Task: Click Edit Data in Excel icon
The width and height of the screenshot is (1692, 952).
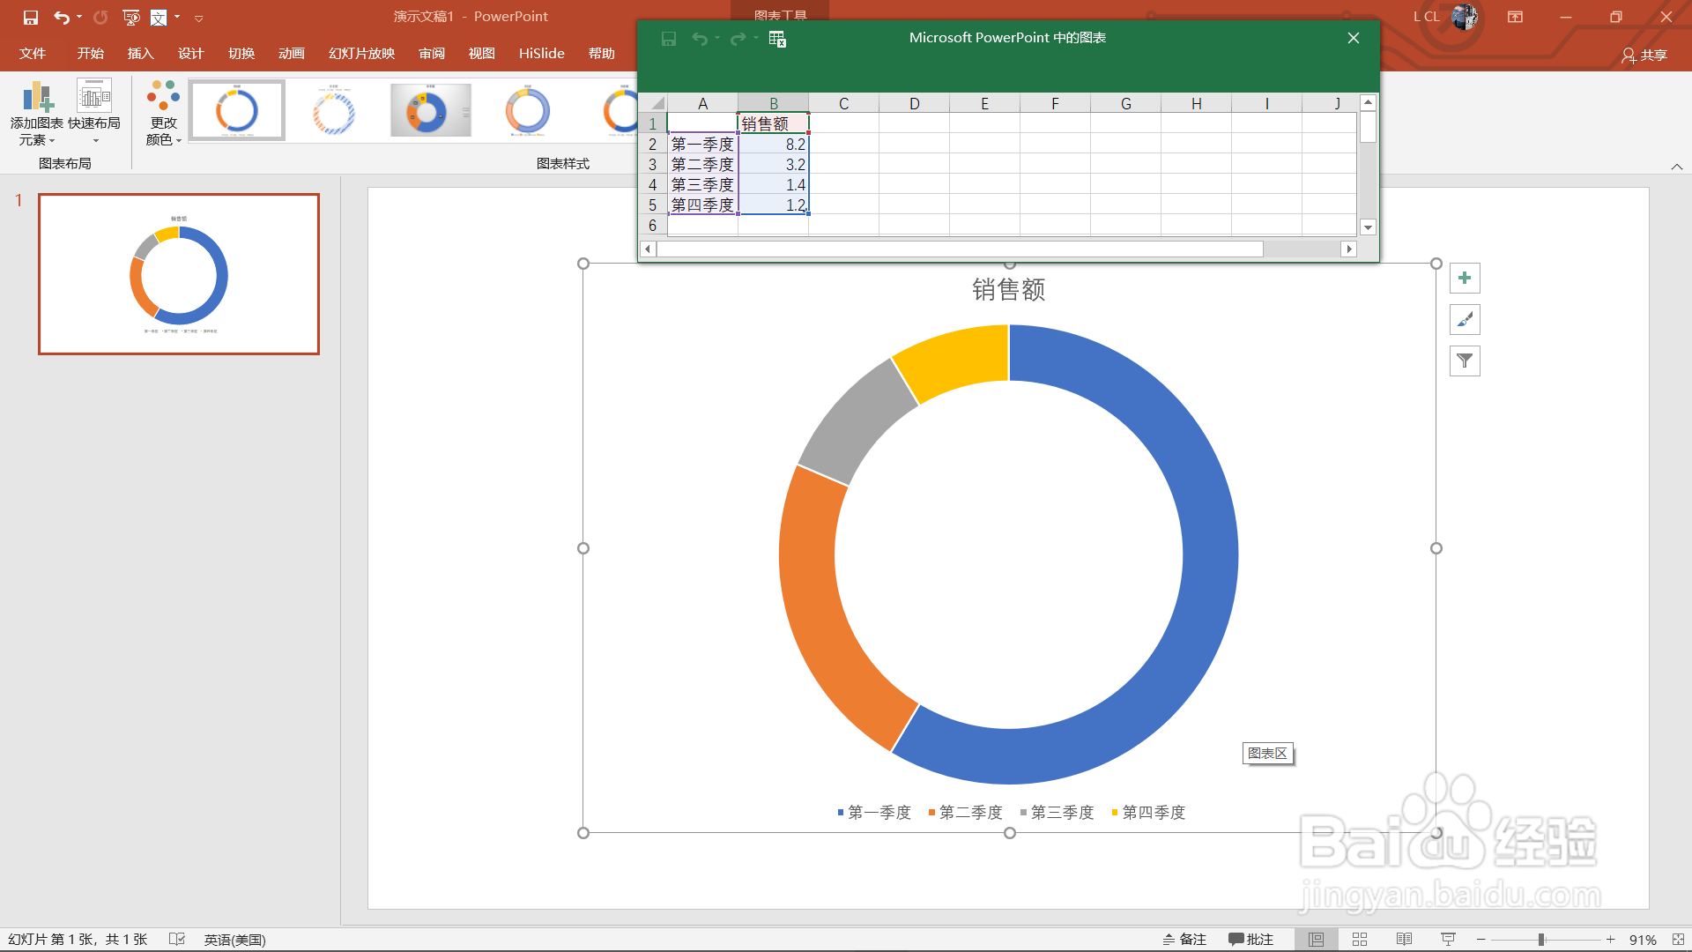Action: coord(776,39)
